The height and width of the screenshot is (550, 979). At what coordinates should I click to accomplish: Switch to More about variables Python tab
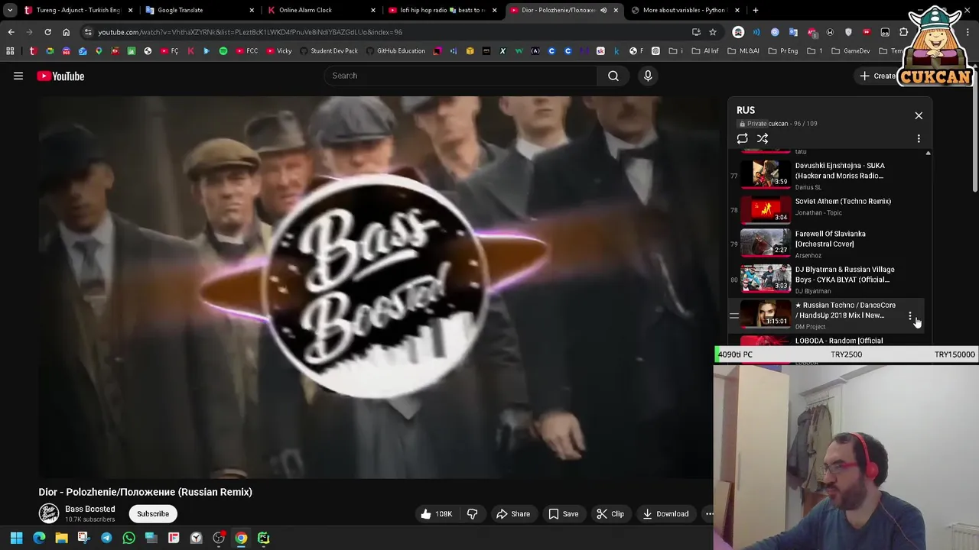[x=685, y=10]
